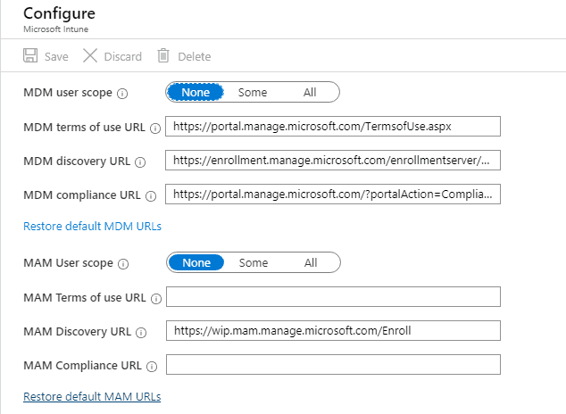This screenshot has width=566, height=414.
Task: Click the MDM compliance URL label
Action: (82, 195)
